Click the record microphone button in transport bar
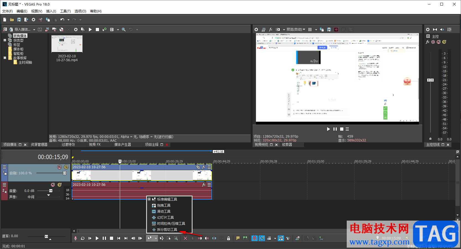 (x=76, y=238)
